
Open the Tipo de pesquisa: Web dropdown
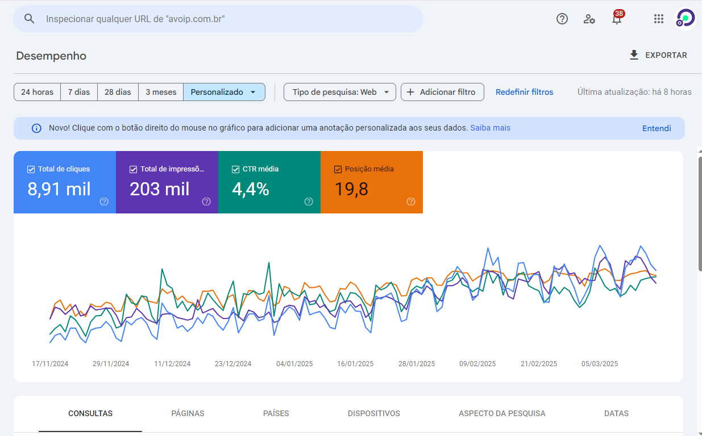(339, 91)
